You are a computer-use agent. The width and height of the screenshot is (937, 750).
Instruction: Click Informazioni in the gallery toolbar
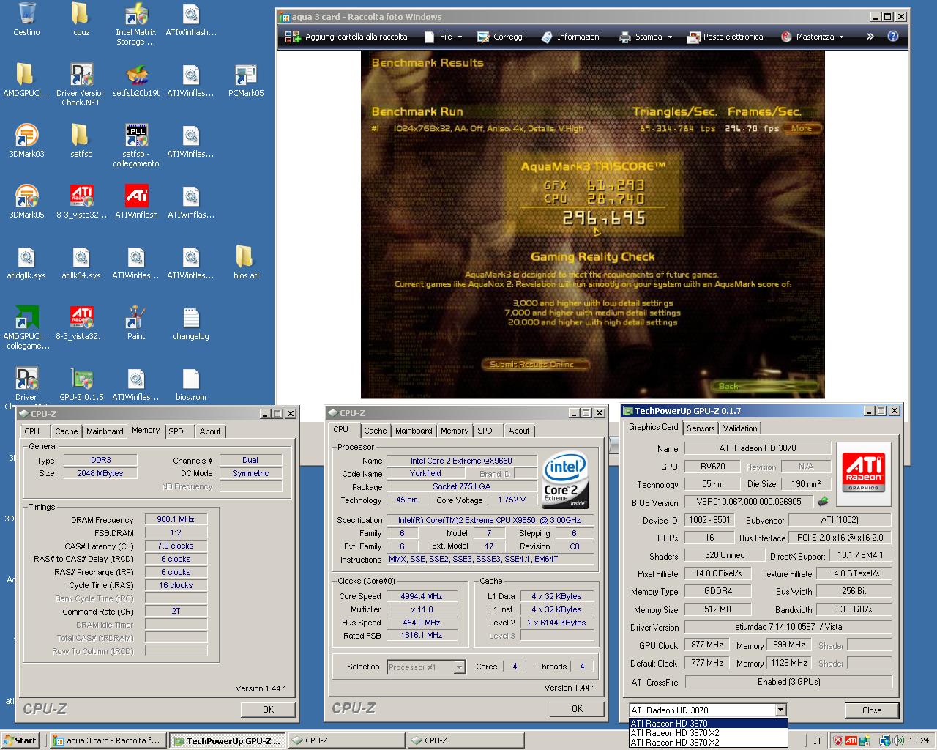(x=571, y=37)
